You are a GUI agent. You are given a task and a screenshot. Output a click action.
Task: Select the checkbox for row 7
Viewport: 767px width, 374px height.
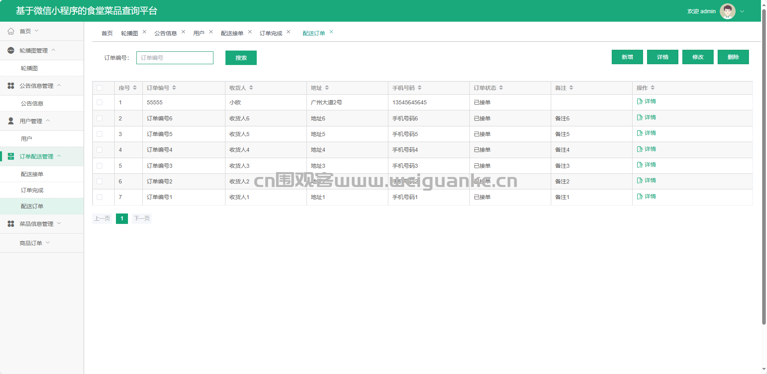pyautogui.click(x=99, y=197)
